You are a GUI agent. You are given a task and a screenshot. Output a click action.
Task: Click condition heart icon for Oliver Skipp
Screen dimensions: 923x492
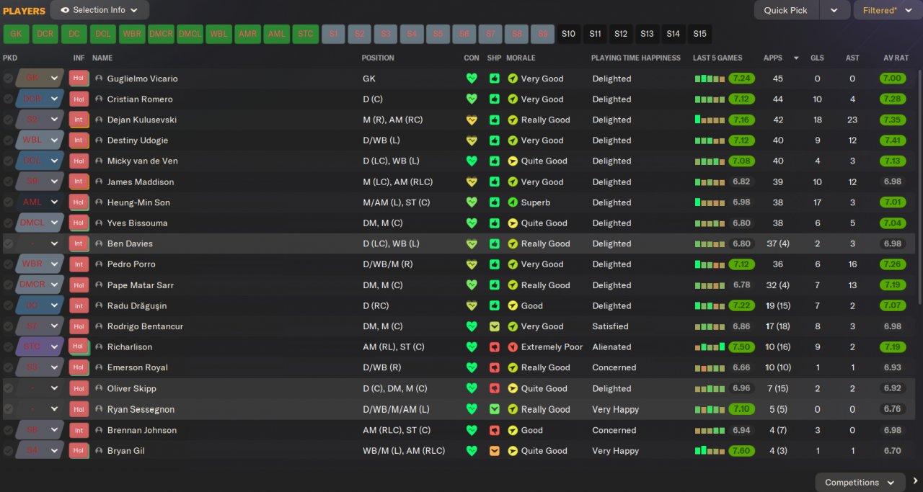tap(472, 388)
